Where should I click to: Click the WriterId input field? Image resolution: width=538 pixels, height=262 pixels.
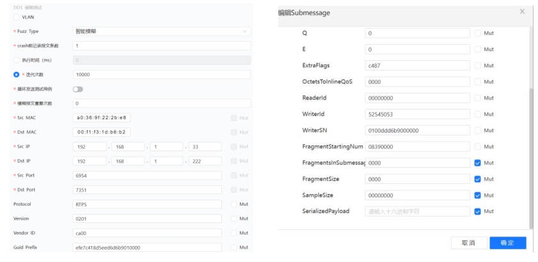click(418, 114)
